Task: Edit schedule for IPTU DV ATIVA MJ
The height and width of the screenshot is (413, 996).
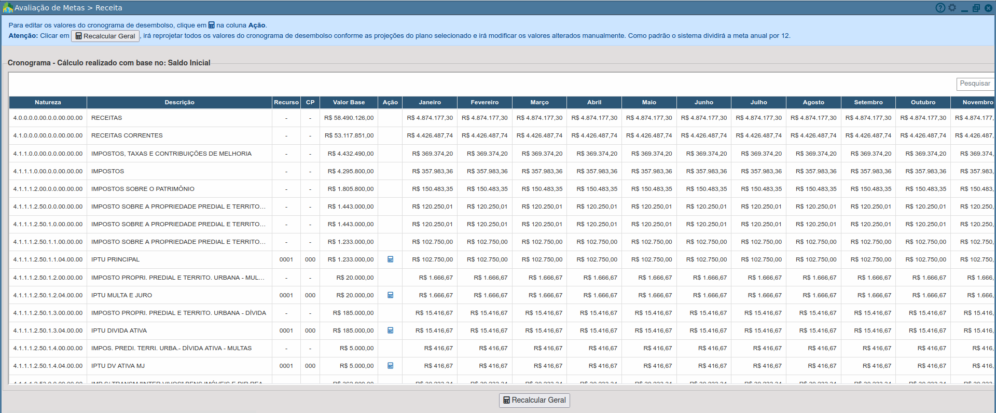Action: point(390,366)
